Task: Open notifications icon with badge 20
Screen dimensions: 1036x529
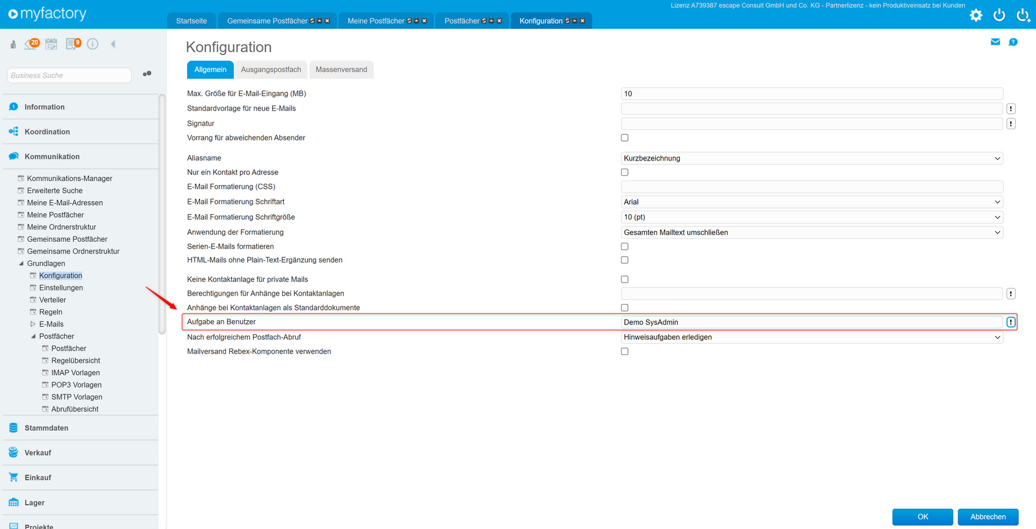Action: [32, 43]
